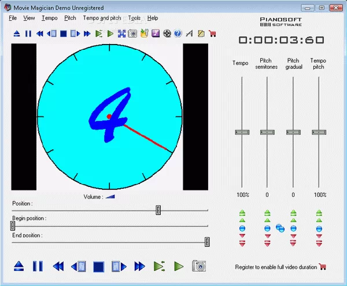Image resolution: width=347 pixels, height=286 pixels.
Task: Click the full screen icon in top toolbar
Action: point(121,34)
